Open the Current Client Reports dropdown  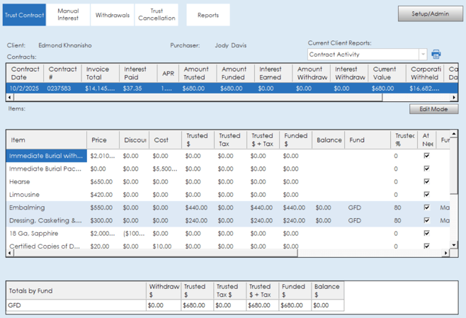pos(423,55)
